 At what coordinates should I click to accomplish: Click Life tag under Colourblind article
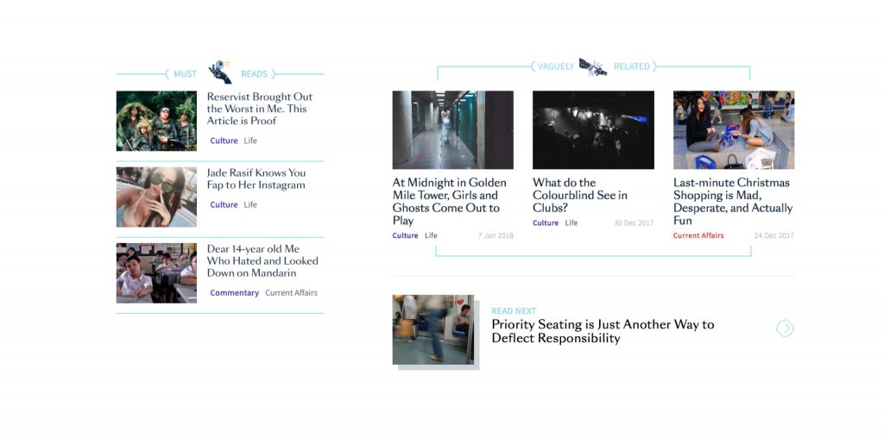click(x=571, y=222)
